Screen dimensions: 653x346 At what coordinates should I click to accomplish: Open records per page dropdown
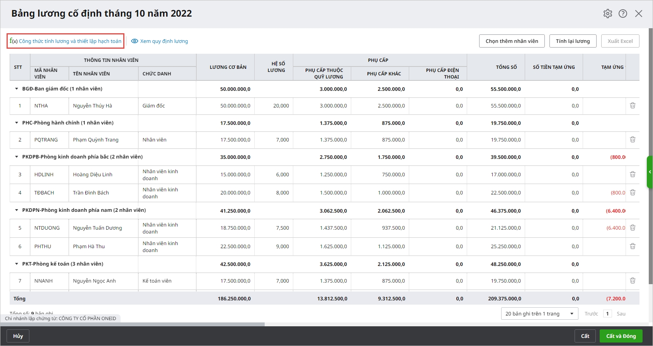tap(539, 314)
